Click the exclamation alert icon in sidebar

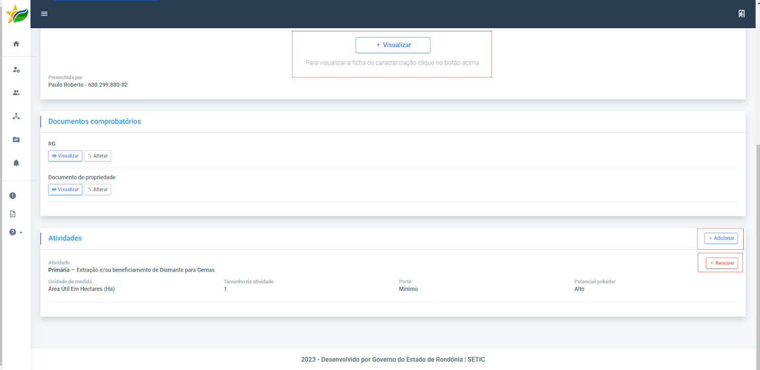13,196
